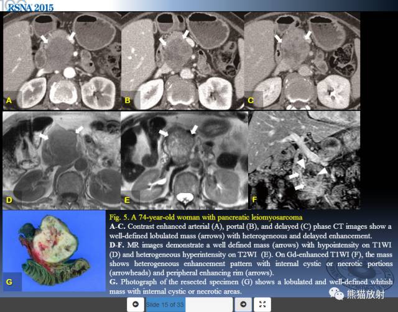Click the Fig. 5 yellow caption title

pos(206,217)
